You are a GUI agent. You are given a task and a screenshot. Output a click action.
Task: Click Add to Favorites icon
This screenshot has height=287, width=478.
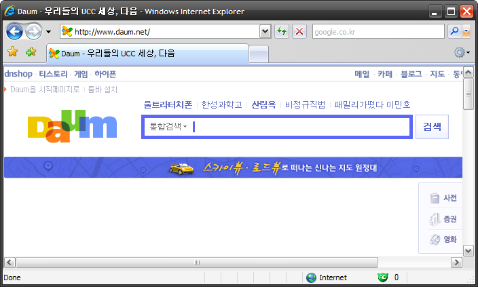click(31, 52)
